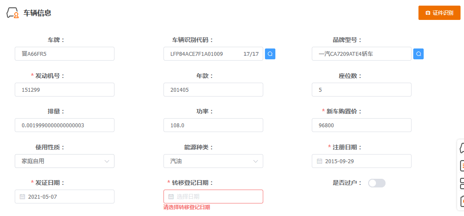Focus the 发动机号 field containing 151299
Image resolution: width=464 pixels, height=216 pixels.
click(64, 90)
